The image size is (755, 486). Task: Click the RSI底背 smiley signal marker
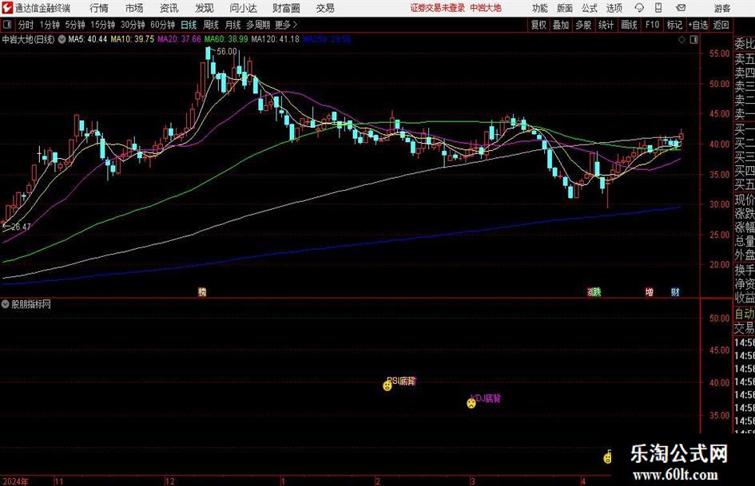387,385
